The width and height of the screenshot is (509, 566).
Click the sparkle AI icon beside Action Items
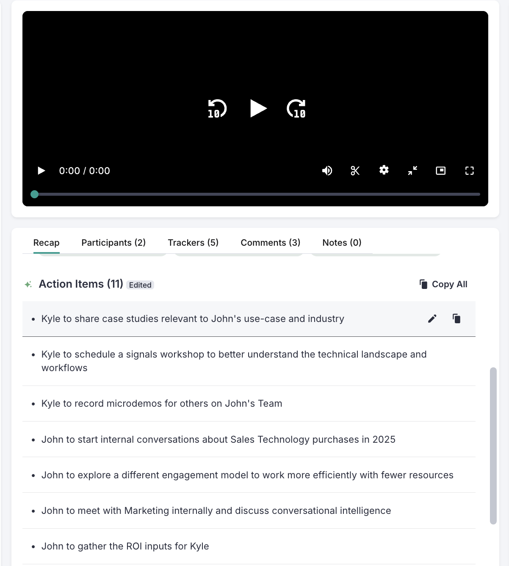(x=28, y=284)
